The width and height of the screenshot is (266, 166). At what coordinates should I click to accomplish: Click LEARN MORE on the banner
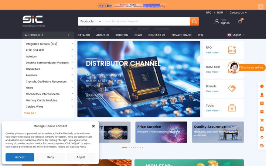pos(95,96)
